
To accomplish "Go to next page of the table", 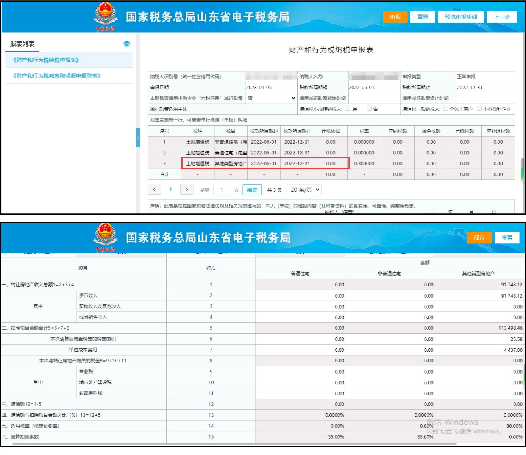I will (x=187, y=190).
